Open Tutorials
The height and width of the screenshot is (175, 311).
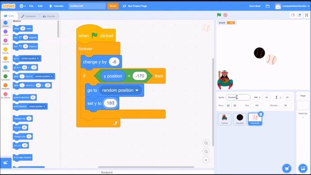point(56,6)
